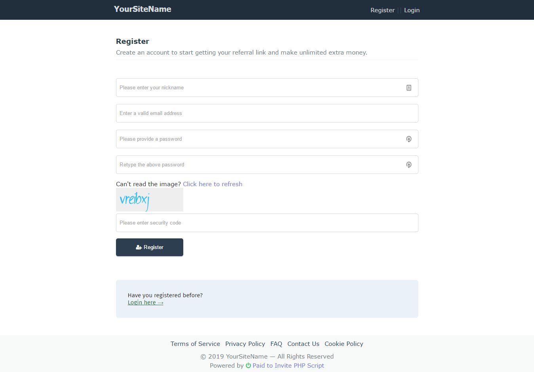This screenshot has height=372, width=534.
Task: Focus the 'Retype the above password' field
Action: [259, 165]
